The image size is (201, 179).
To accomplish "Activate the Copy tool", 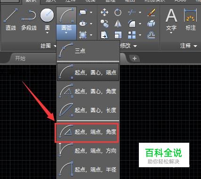I will (105, 24).
